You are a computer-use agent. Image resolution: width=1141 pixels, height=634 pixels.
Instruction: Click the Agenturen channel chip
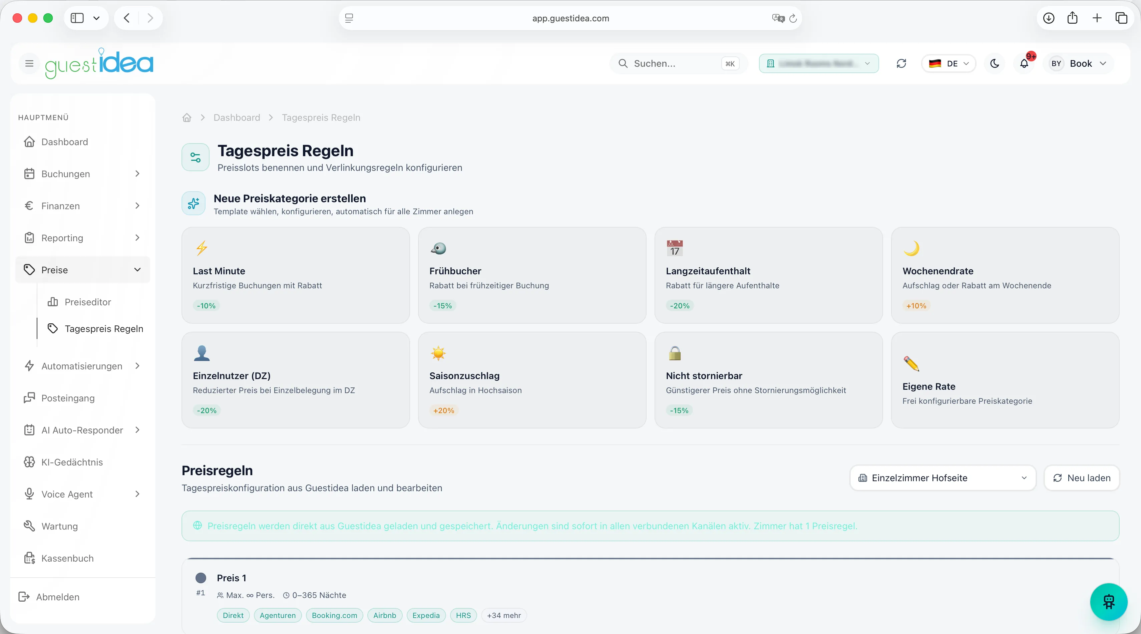(277, 615)
